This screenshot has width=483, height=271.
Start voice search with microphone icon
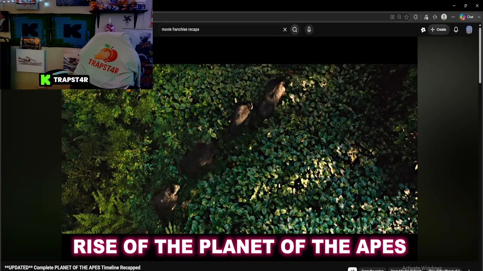tap(309, 29)
